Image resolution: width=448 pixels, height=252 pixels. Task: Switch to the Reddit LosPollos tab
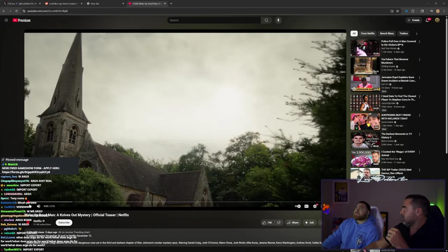(63, 3)
